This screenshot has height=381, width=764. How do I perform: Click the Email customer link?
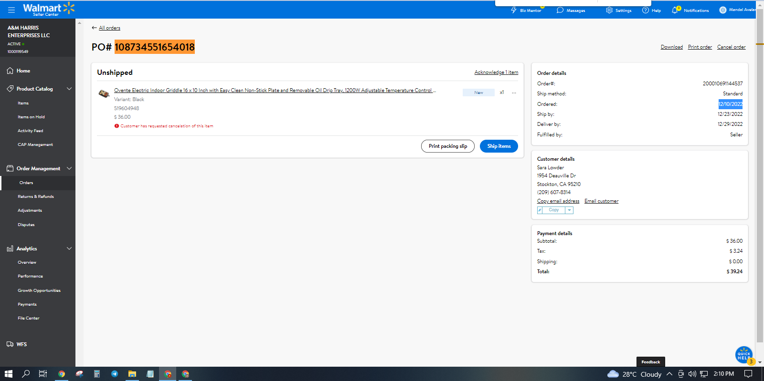pyautogui.click(x=602, y=201)
